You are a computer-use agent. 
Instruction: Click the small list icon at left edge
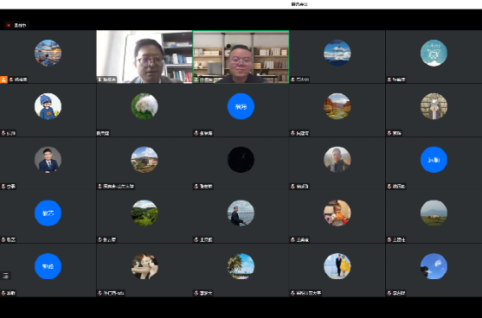(5, 276)
